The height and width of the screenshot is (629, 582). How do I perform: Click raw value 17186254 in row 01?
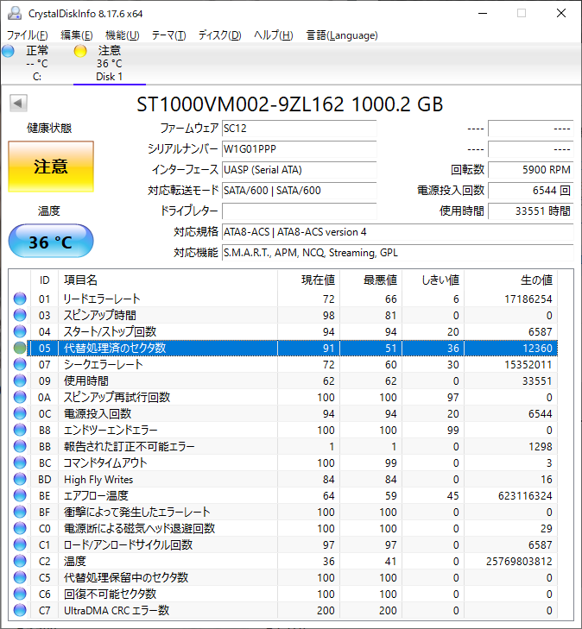pyautogui.click(x=528, y=299)
